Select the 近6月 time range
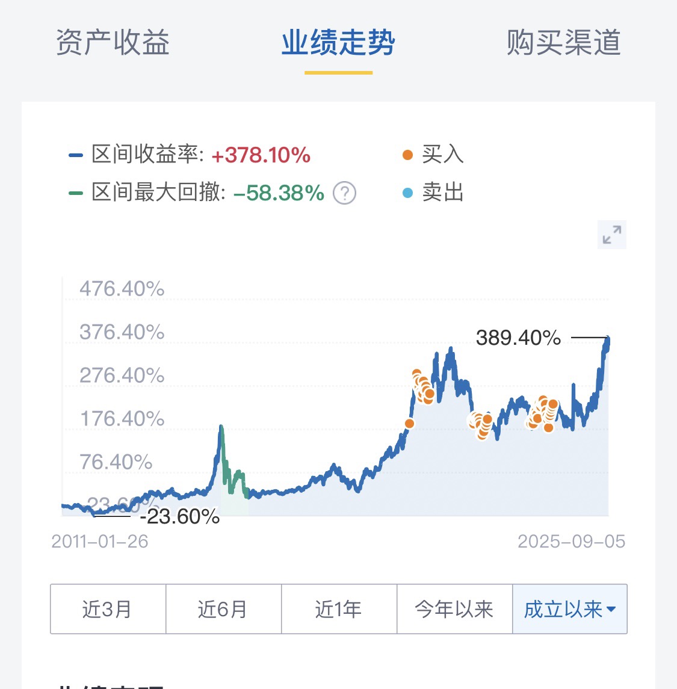Image resolution: width=677 pixels, height=689 pixels. point(224,609)
